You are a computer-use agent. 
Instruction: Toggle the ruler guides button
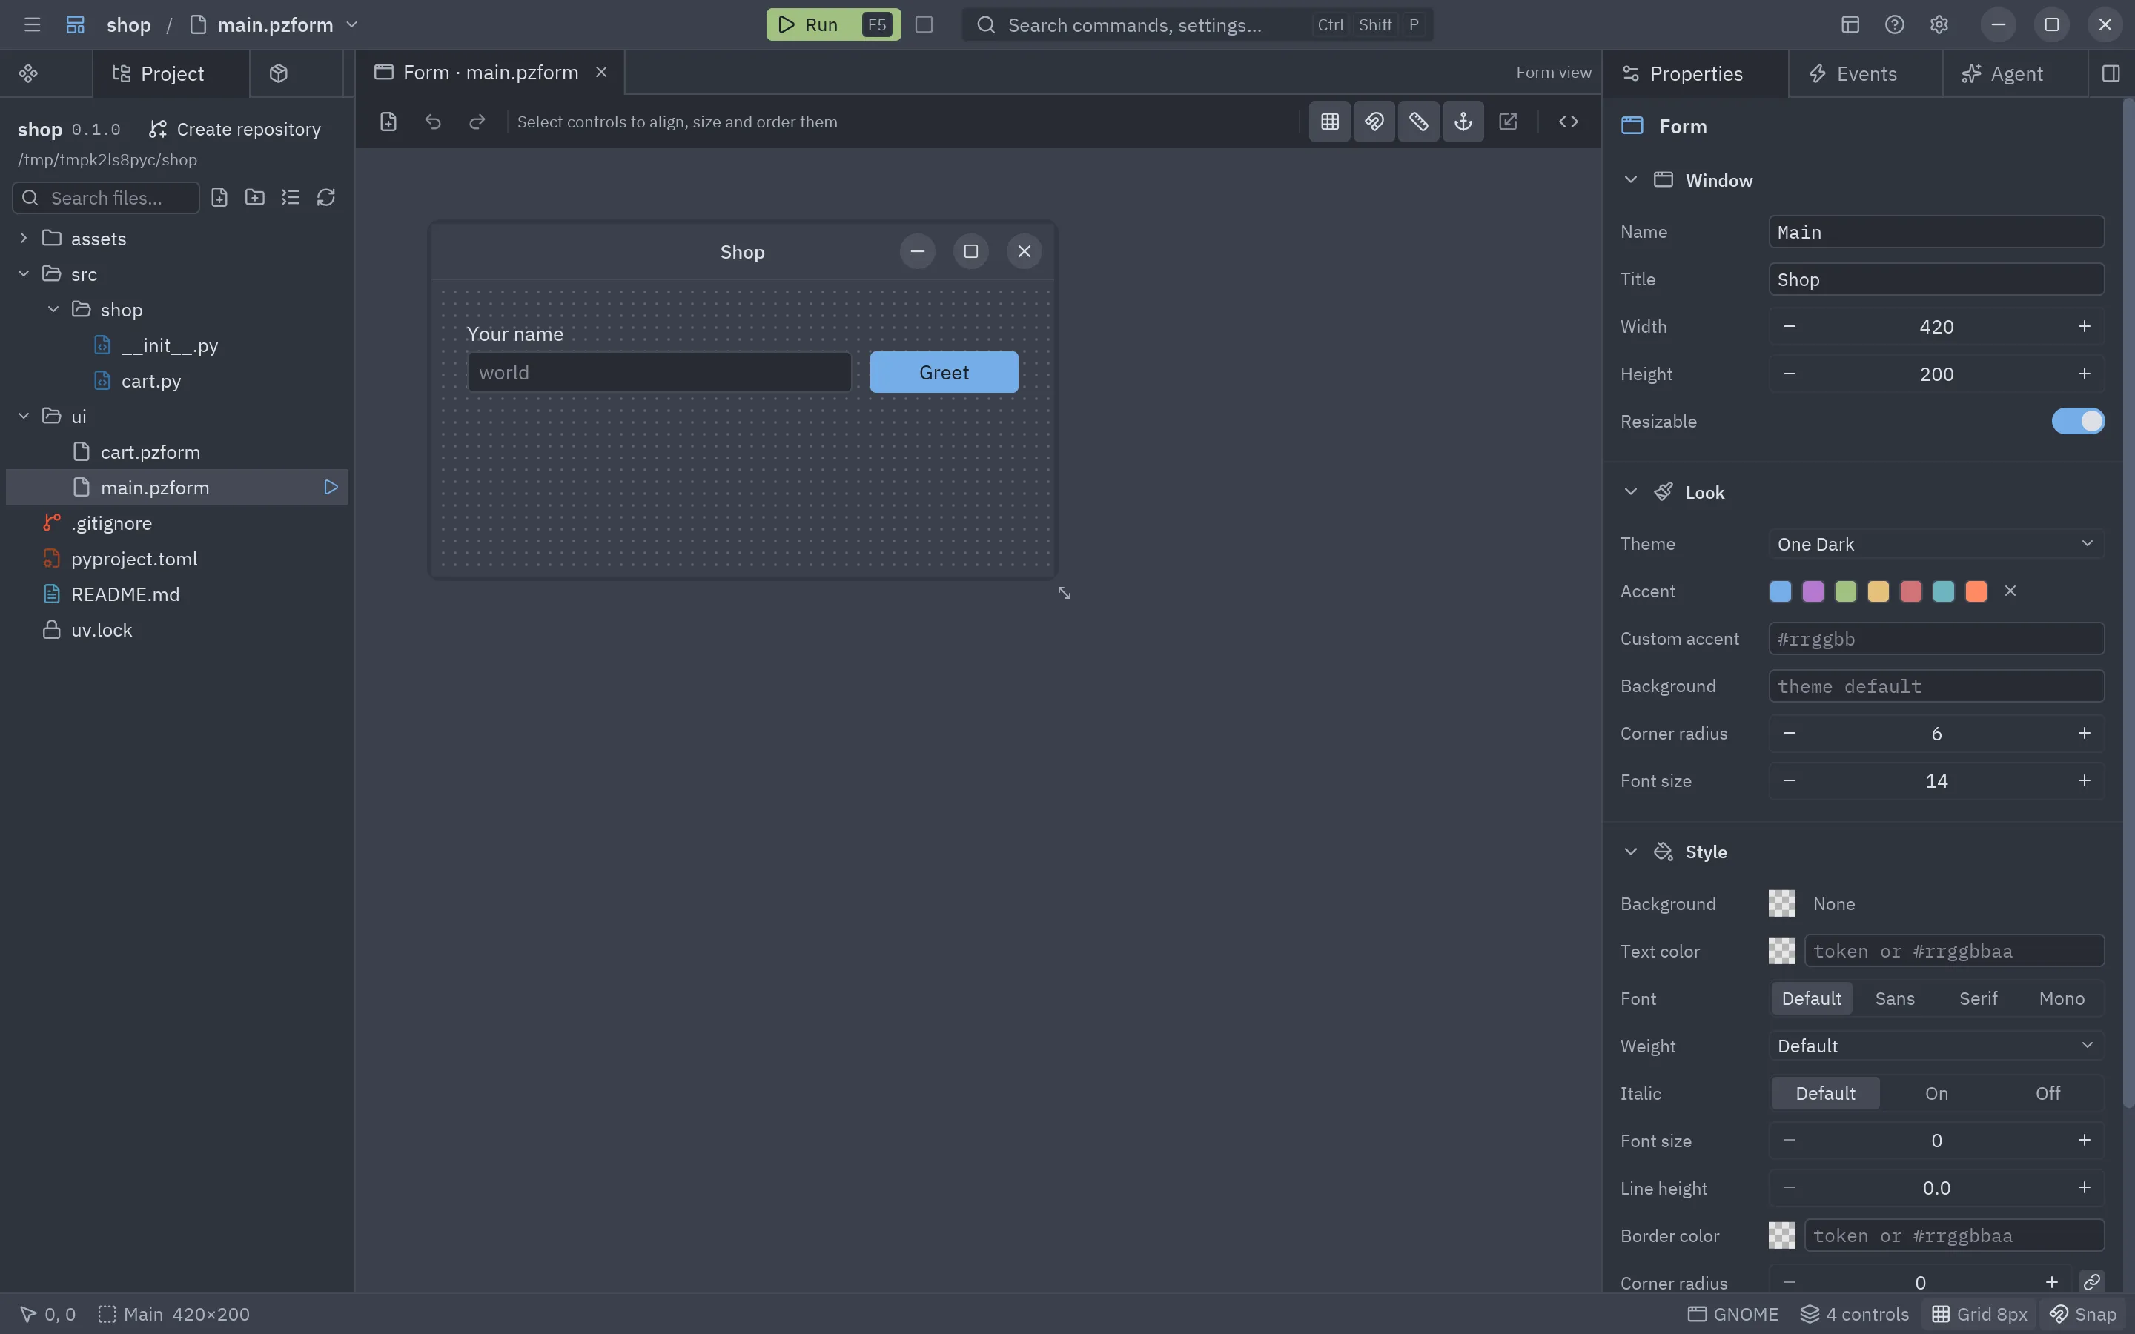1419,122
